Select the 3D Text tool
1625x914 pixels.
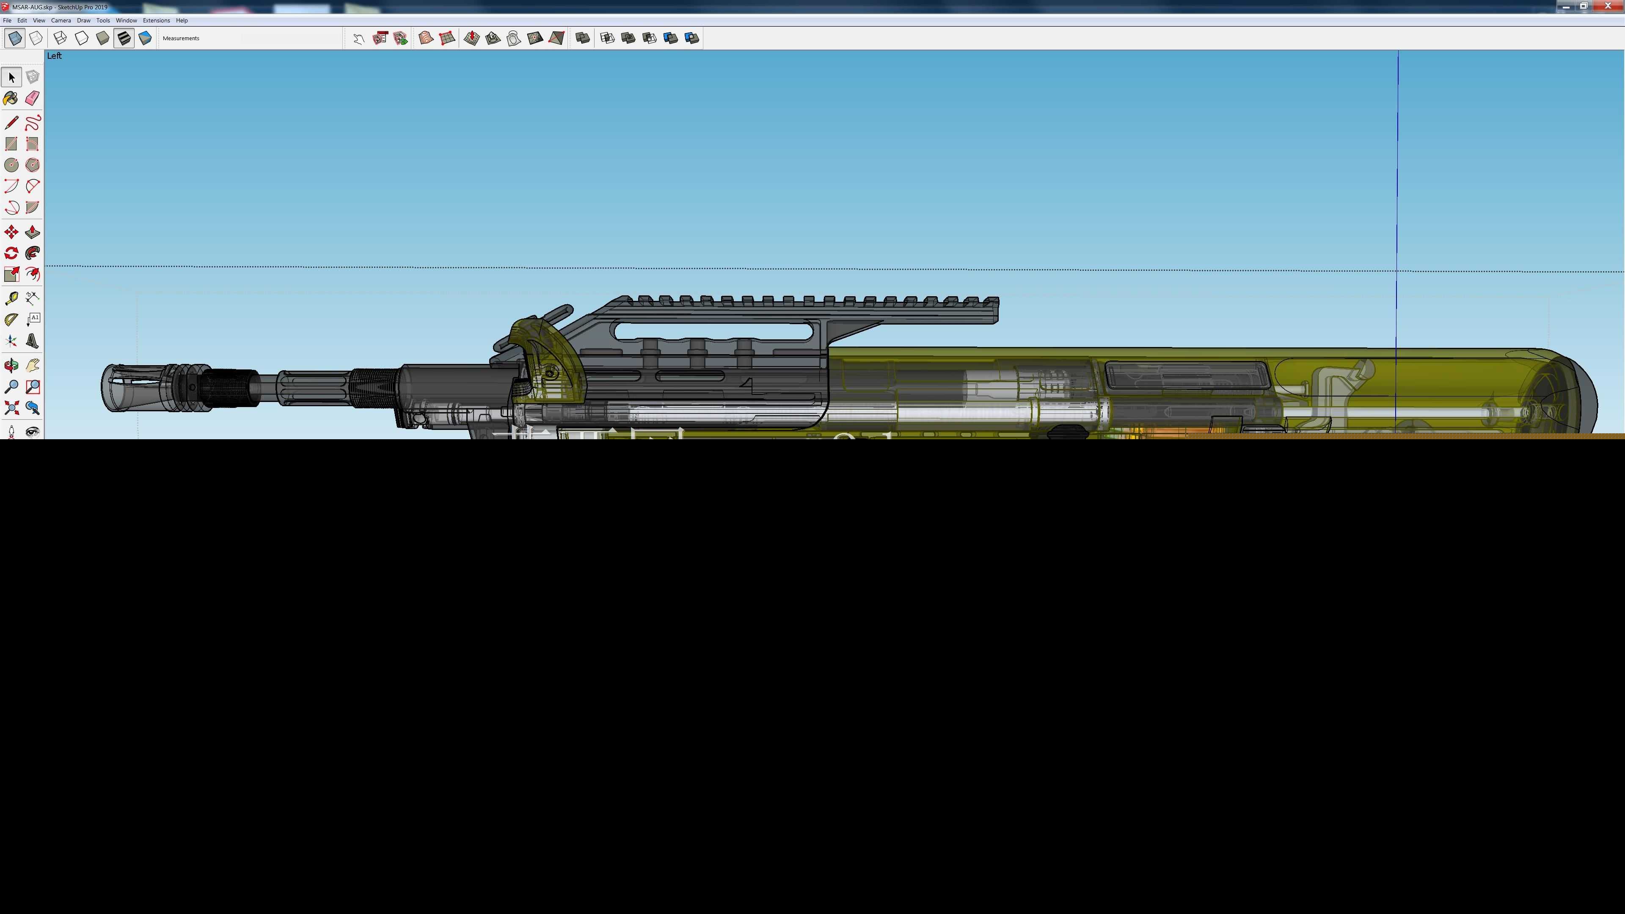coord(33,341)
